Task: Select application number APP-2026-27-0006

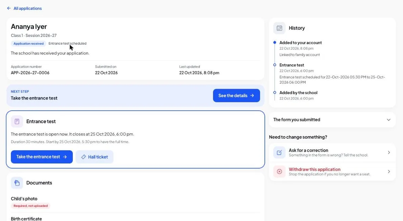Action: (30, 73)
